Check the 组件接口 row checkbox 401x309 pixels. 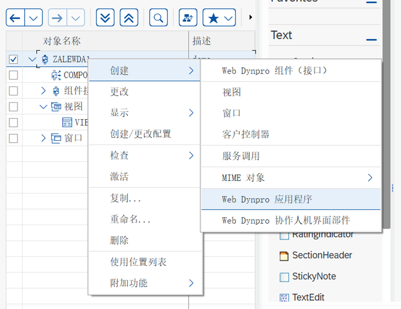point(13,91)
